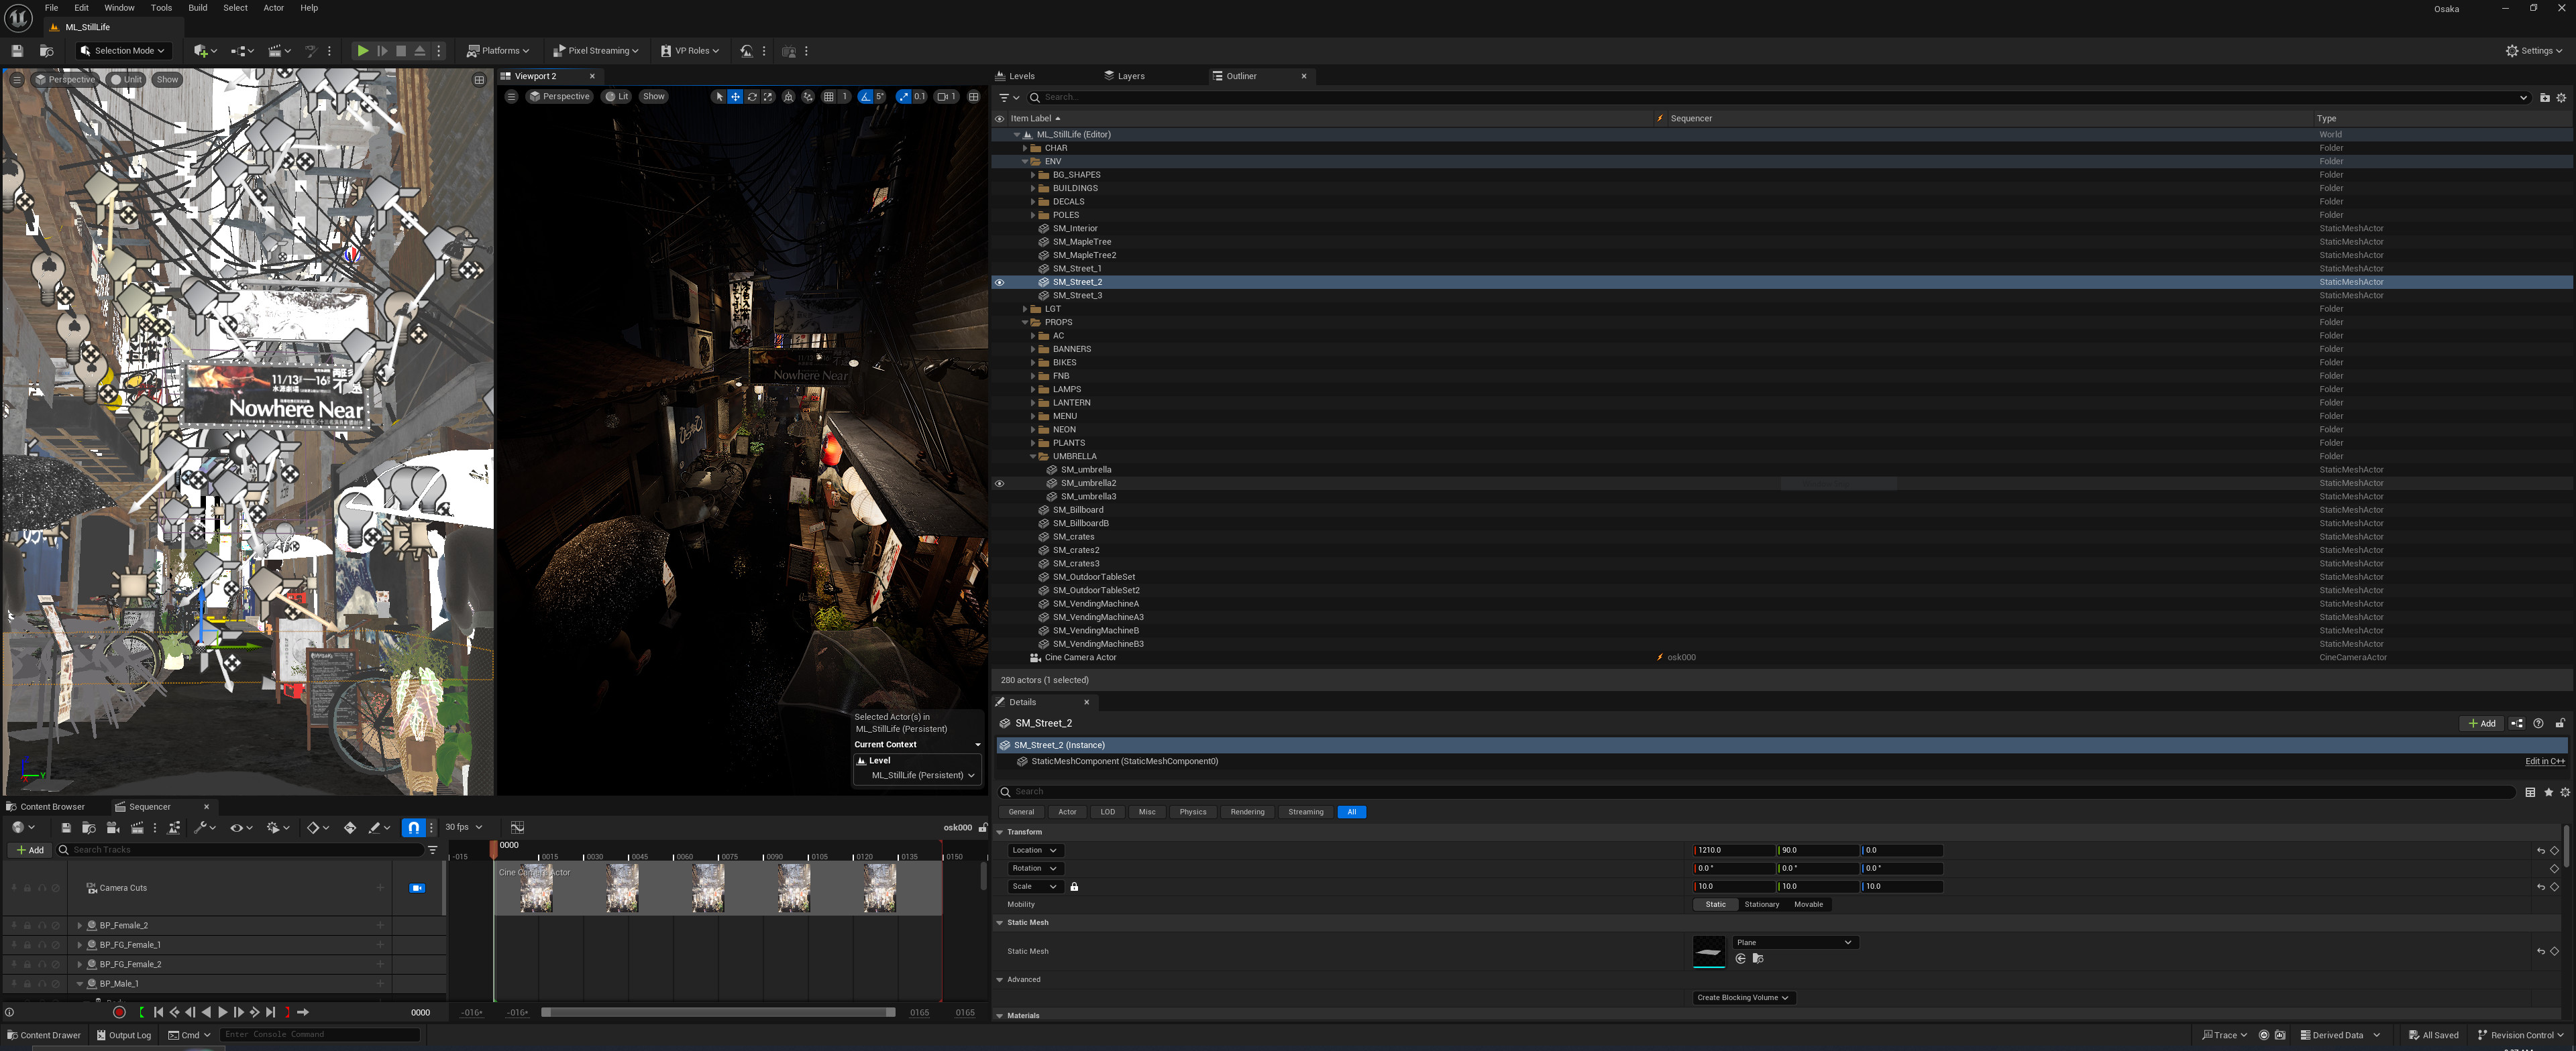Switch to the Content Browser tab
Screen dimensions: 2576x1051
coord(46,807)
